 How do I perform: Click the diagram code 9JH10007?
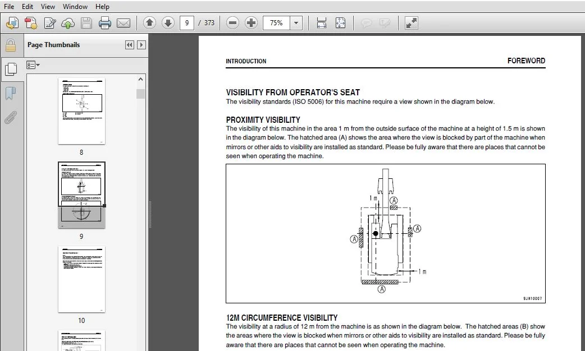pos(532,298)
